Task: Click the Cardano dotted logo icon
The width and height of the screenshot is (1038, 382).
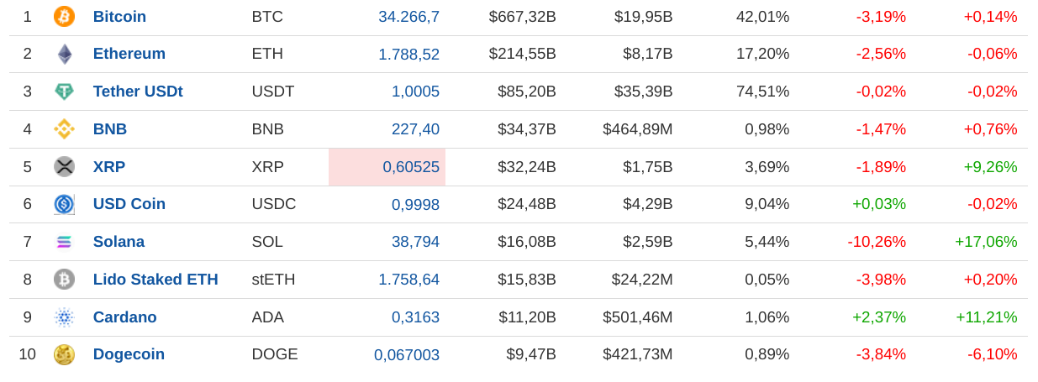Action: coord(64,317)
